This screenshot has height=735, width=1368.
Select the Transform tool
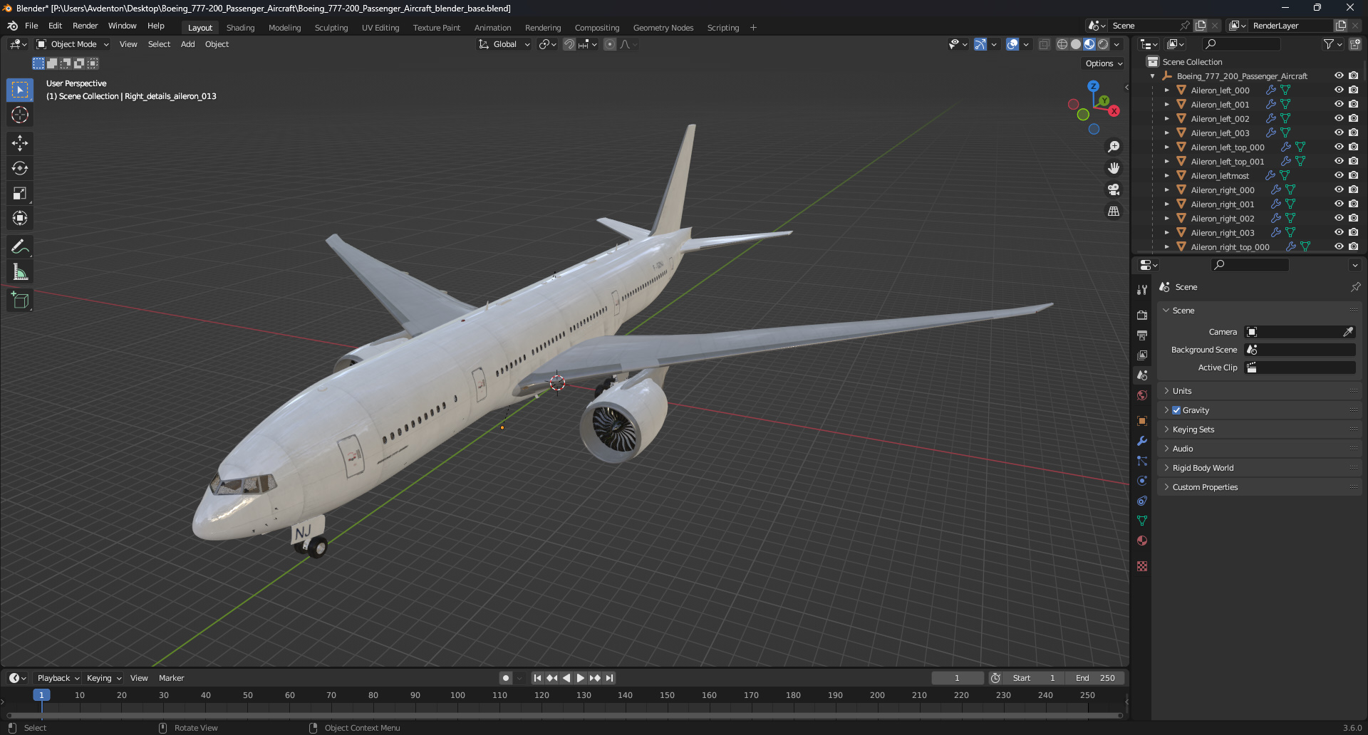[x=20, y=218]
